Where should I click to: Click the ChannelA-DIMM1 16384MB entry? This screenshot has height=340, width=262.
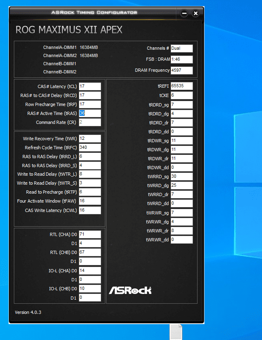71,47
